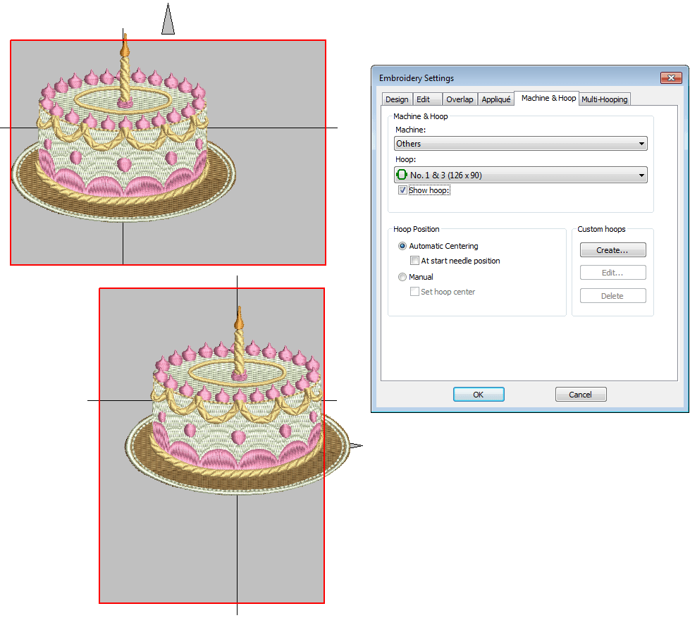Viewport: 690px width, 618px height.
Task: Select the Manual hoop position radio button
Action: click(402, 277)
